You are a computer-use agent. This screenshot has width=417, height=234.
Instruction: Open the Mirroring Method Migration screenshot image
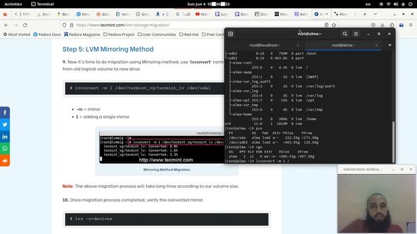click(162, 148)
